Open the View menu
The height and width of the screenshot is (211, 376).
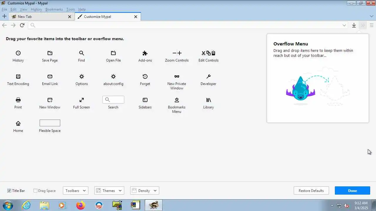coord(23,9)
